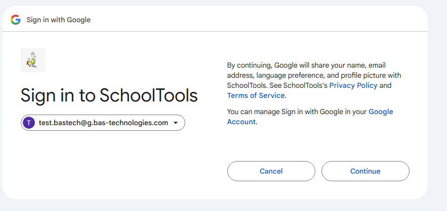Viewport: 447px width, 211px height.
Task: Go to the Google Account link
Action: pyautogui.click(x=380, y=112)
